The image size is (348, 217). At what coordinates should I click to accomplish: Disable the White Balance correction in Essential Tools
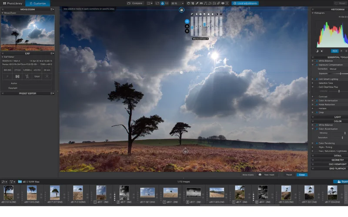coord(317,61)
